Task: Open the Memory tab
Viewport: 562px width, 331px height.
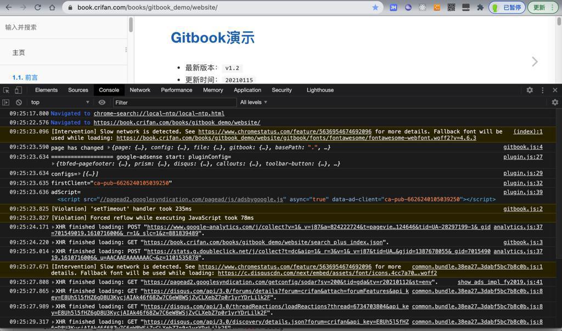Action: tap(213, 90)
